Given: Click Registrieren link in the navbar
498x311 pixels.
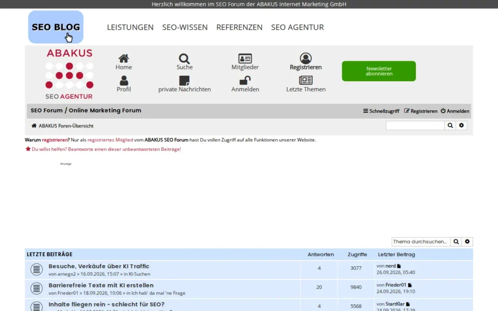Looking at the screenshot, I should [x=421, y=111].
